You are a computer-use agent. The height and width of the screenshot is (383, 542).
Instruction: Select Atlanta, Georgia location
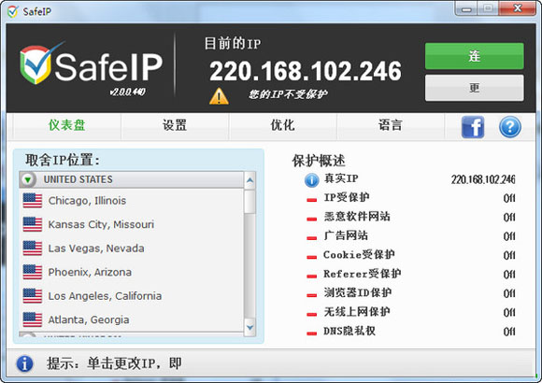pos(132,319)
